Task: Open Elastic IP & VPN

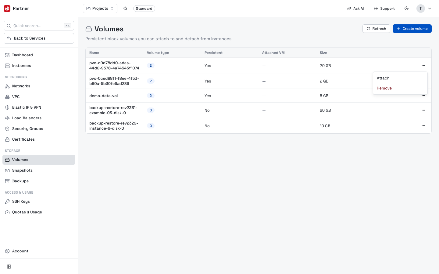Action: (x=39, y=107)
